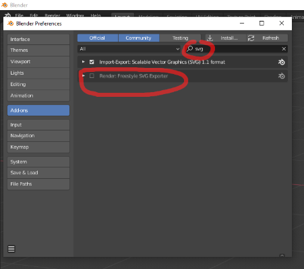Viewport: 304px width, 269px height.
Task: Open the Save & Load section
Action: (x=38, y=173)
